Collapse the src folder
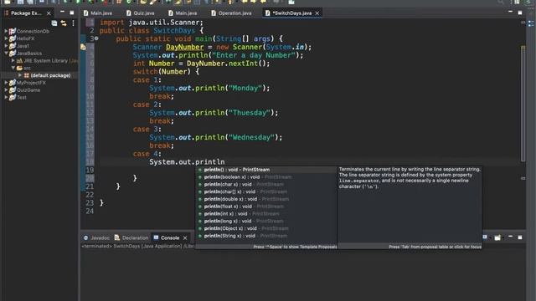This screenshot has width=536, height=301. click(x=13, y=68)
